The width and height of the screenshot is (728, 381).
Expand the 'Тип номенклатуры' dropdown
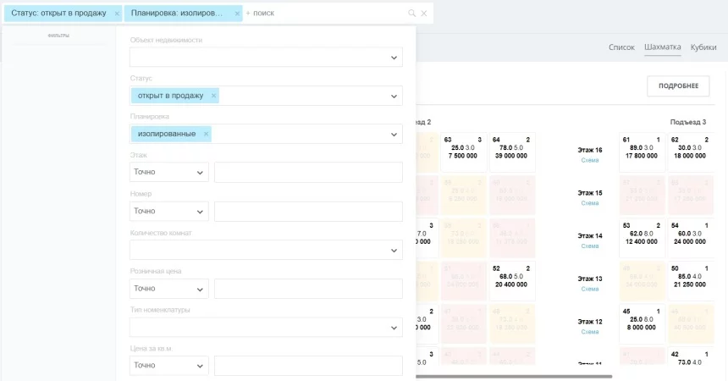(266, 327)
